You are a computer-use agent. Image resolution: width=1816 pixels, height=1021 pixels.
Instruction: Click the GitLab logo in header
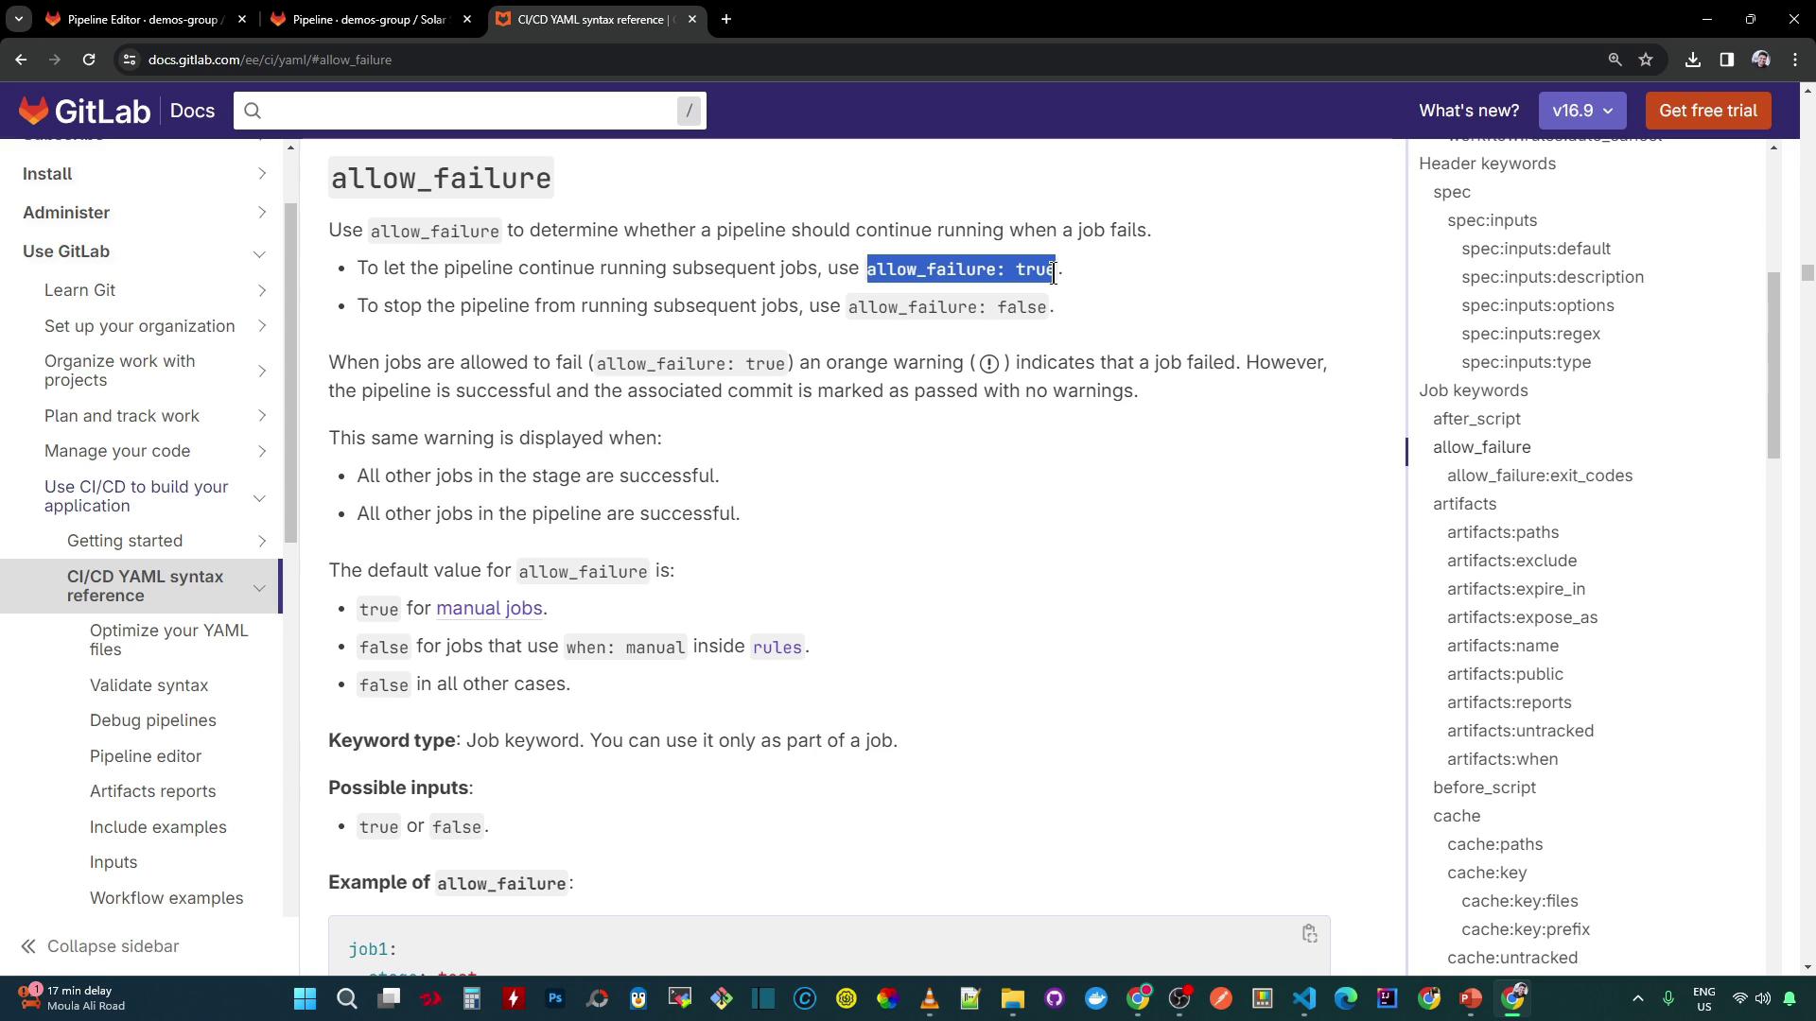click(84, 111)
